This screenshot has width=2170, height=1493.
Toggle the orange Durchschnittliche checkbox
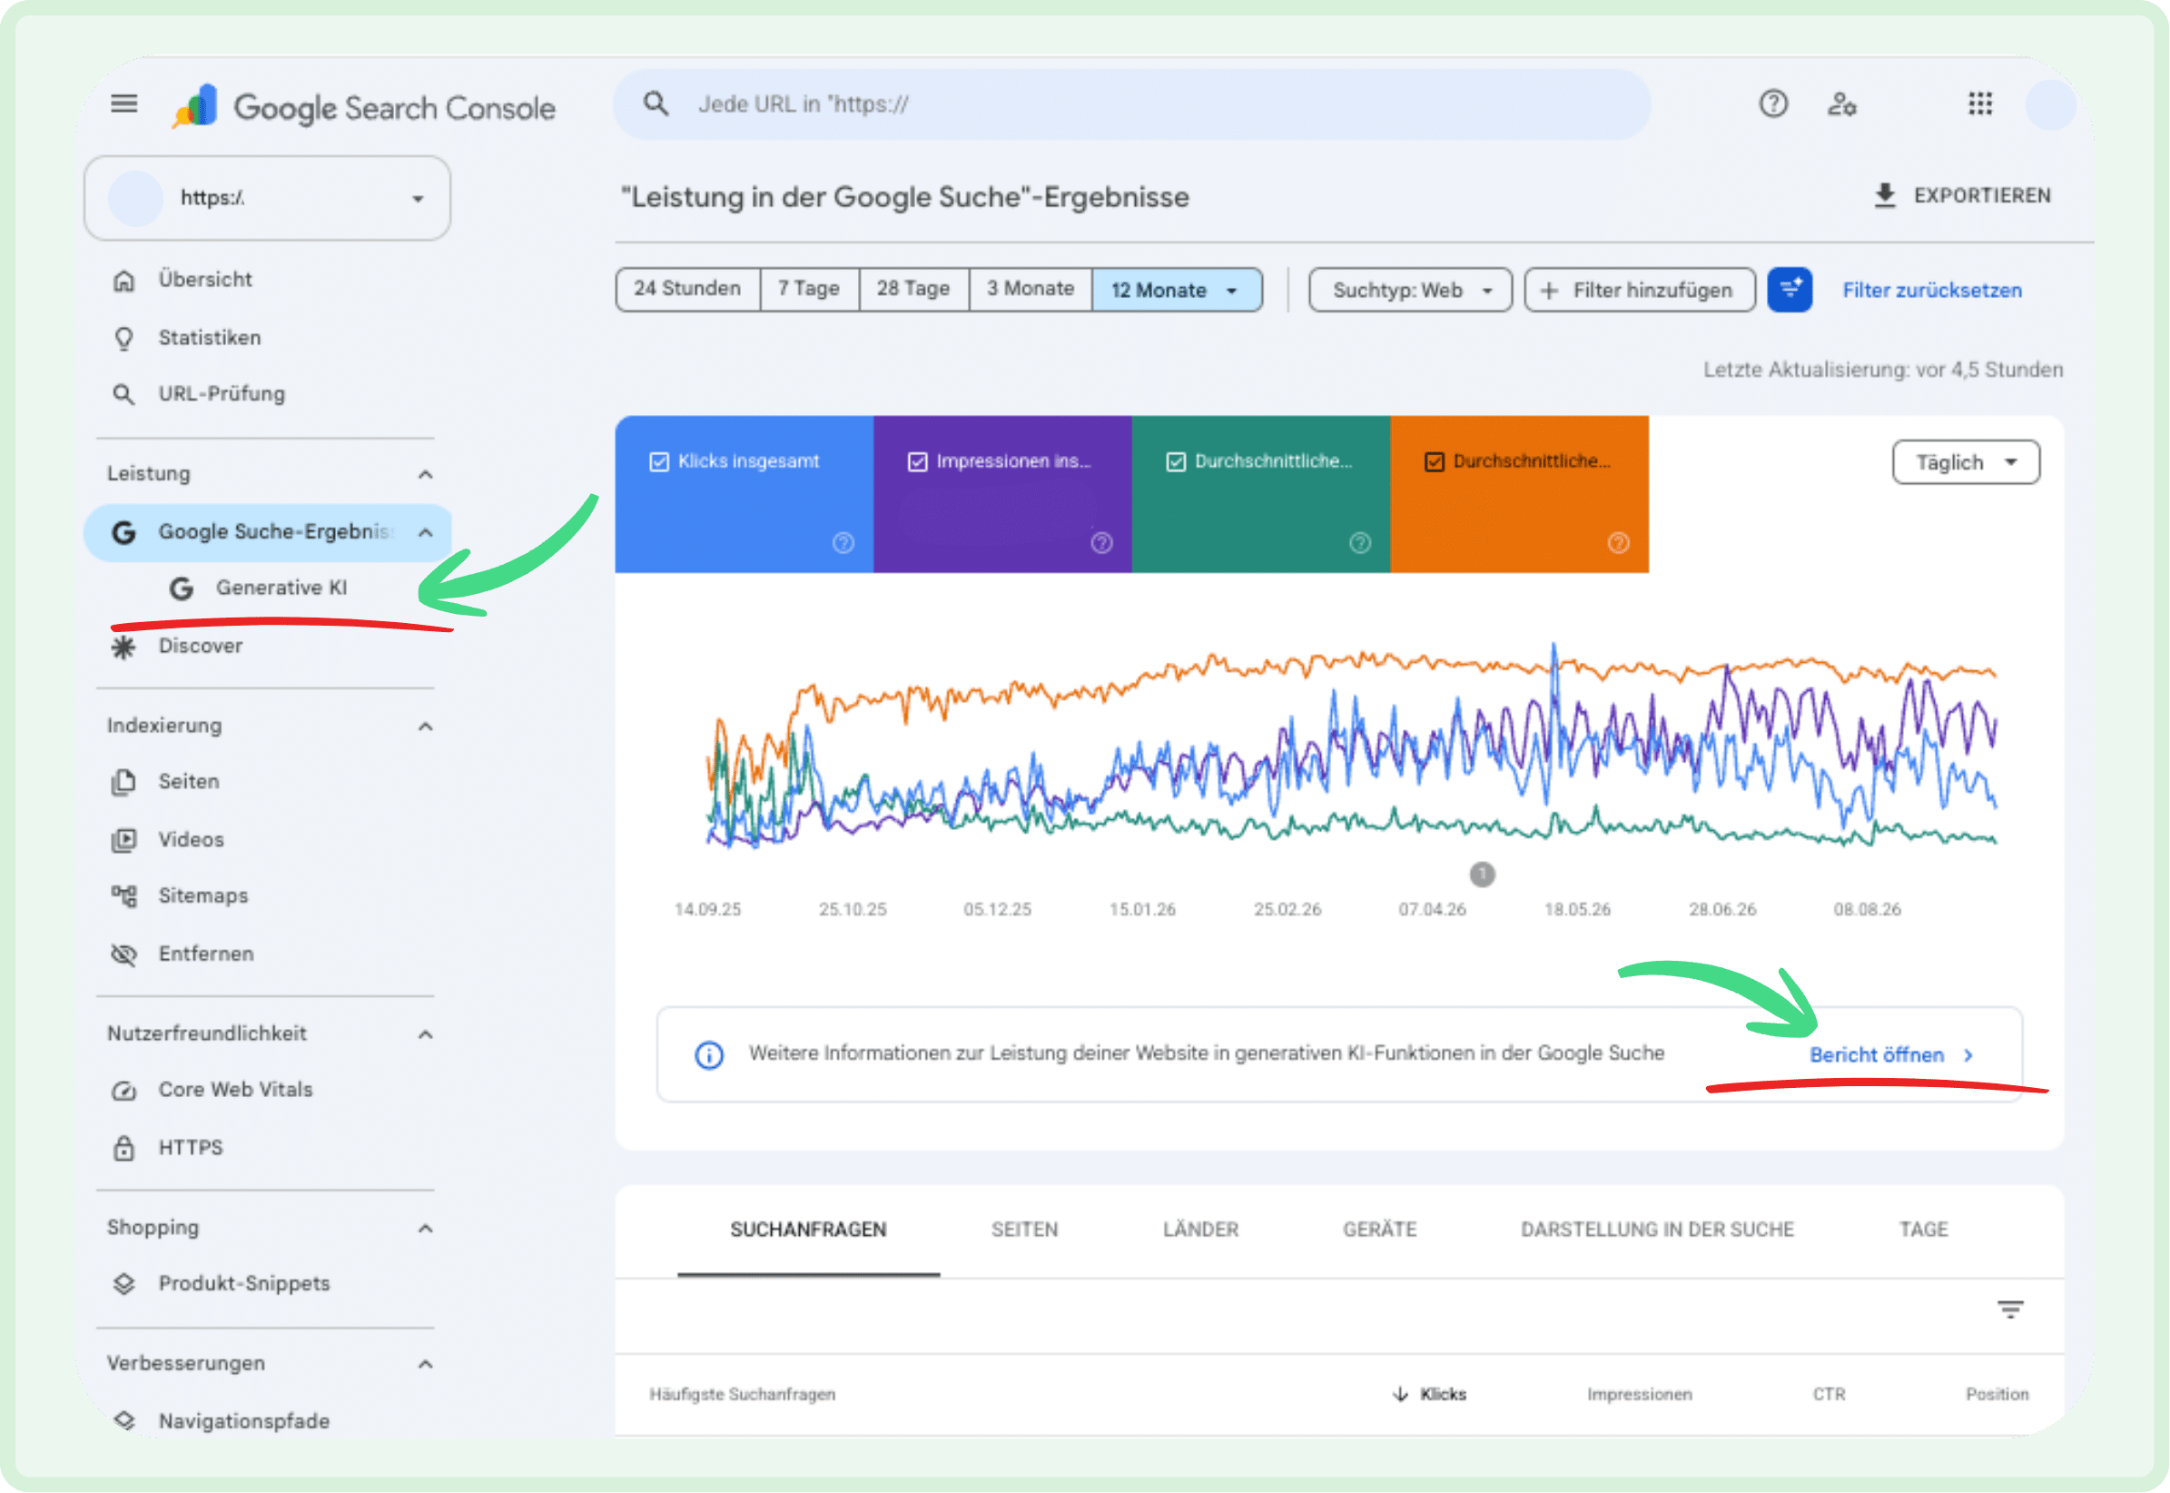pos(1435,462)
